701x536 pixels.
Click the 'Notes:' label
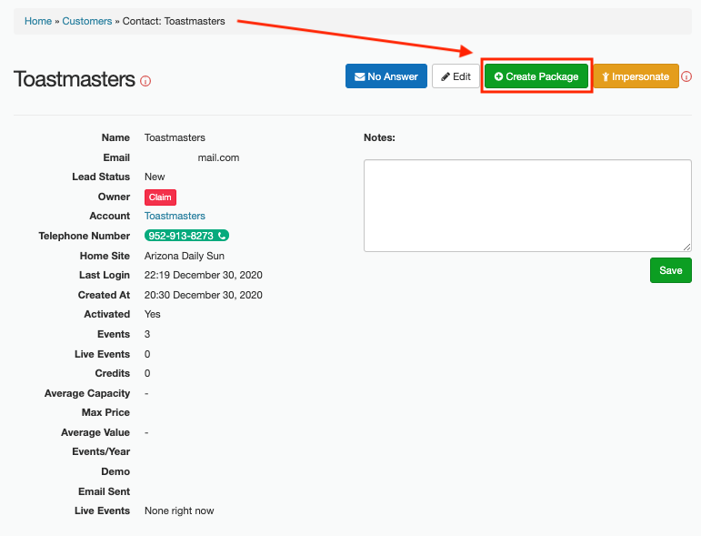pyautogui.click(x=379, y=137)
